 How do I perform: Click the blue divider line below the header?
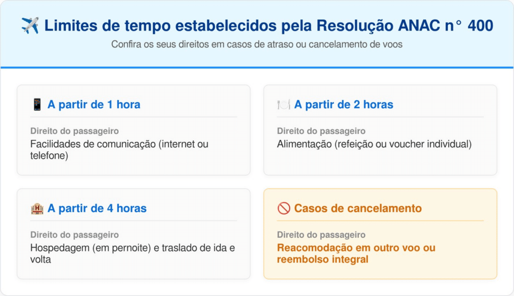click(256, 67)
